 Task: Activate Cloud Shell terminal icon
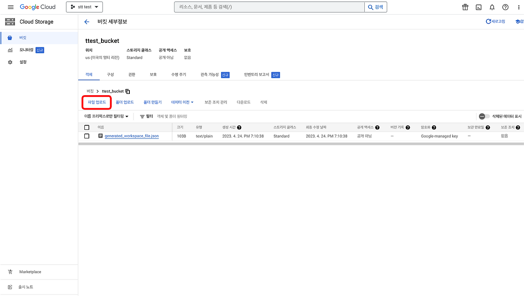tap(479, 7)
